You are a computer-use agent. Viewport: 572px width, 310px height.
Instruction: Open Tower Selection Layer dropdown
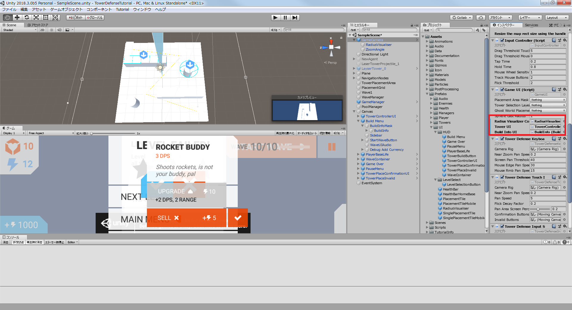[548, 105]
